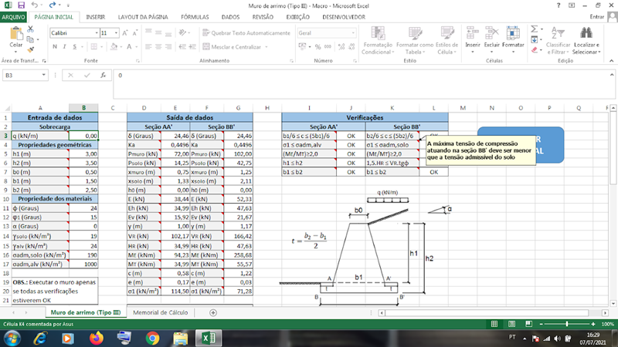Open the Geral number format dropdown

point(353,33)
